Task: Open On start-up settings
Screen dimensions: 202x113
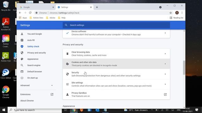Action: (x=33, y=78)
